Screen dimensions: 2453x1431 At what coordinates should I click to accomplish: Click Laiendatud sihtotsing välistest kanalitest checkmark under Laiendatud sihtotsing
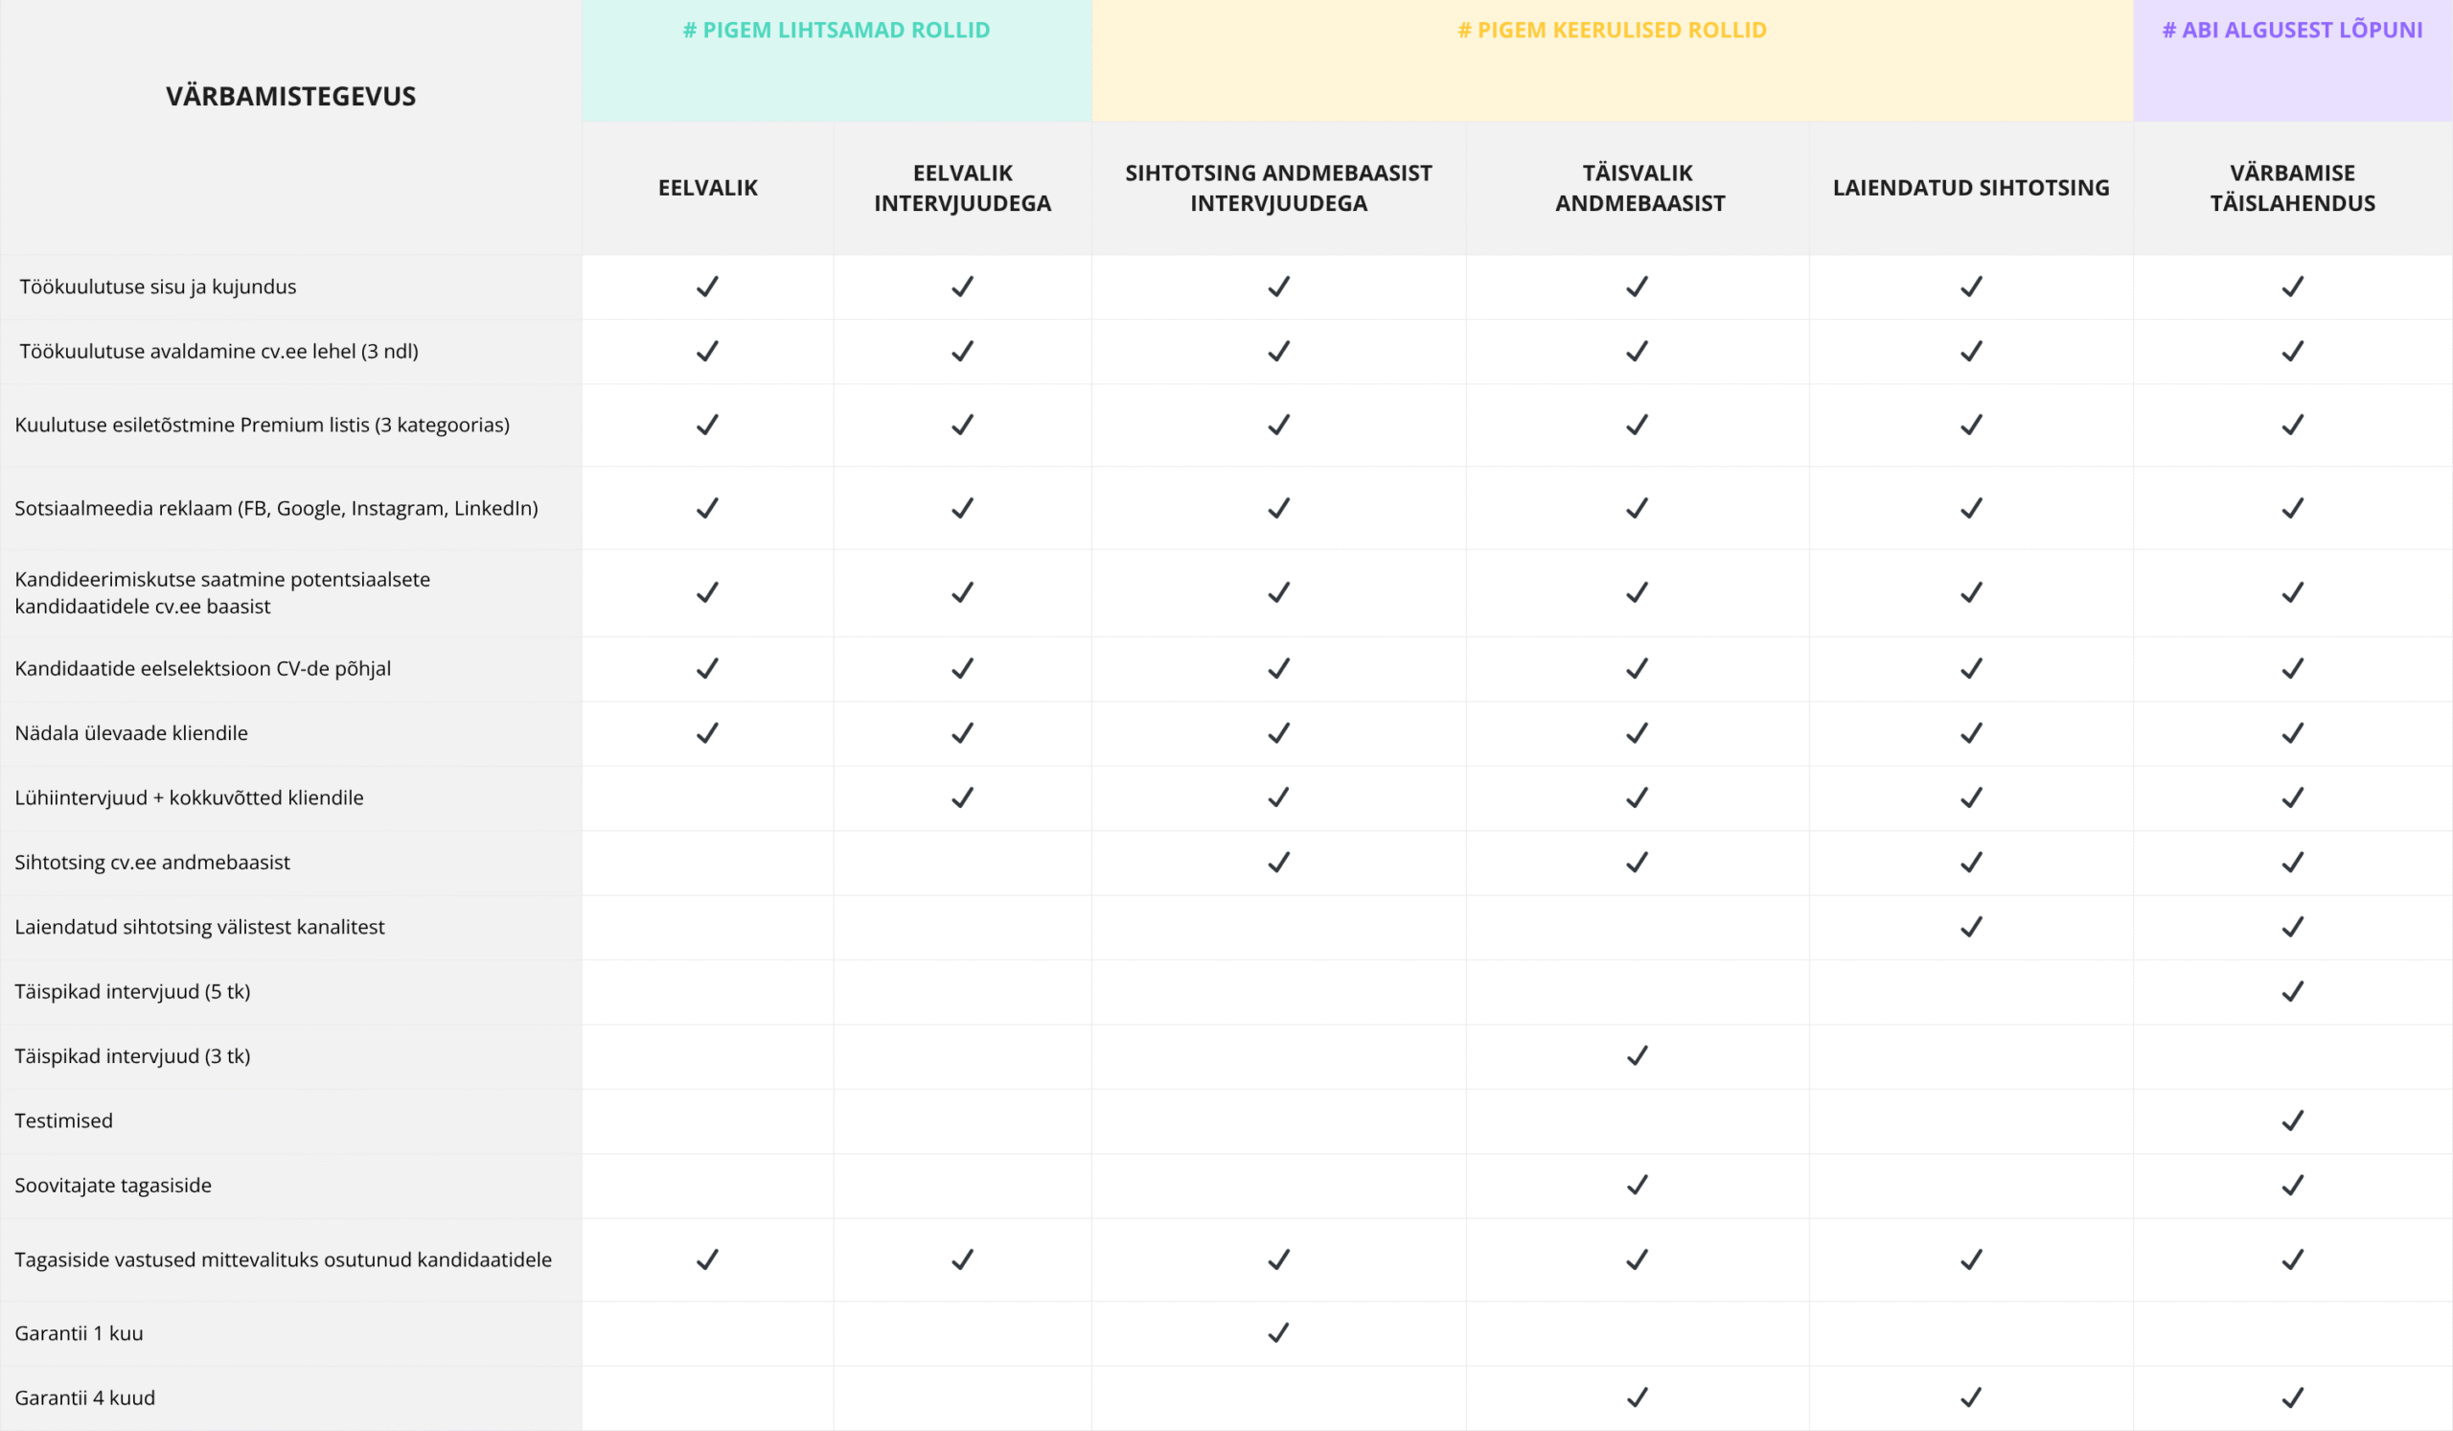coord(1971,927)
